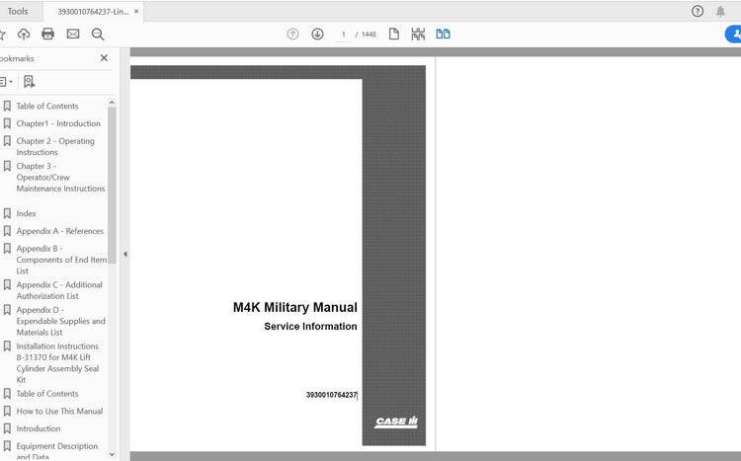The width and height of the screenshot is (741, 461).
Task: Click the CASE IH logo
Action: click(396, 422)
